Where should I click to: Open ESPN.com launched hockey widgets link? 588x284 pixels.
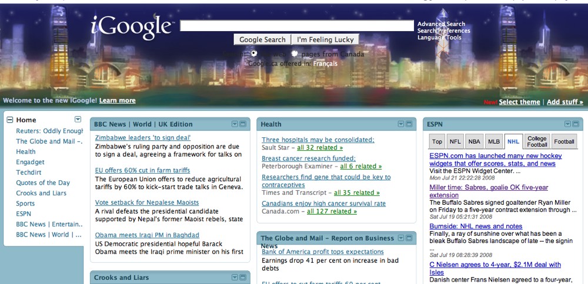[x=495, y=160]
